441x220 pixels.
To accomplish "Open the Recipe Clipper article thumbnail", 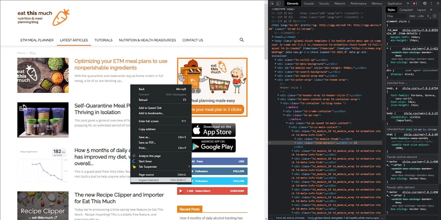I will coord(43,206).
